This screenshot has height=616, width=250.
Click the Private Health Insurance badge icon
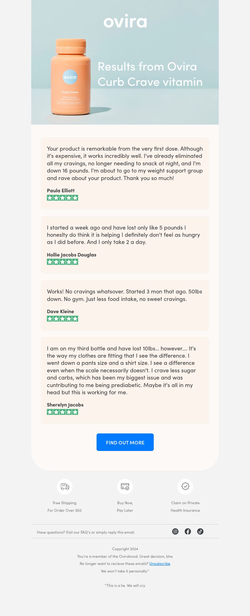(x=185, y=487)
